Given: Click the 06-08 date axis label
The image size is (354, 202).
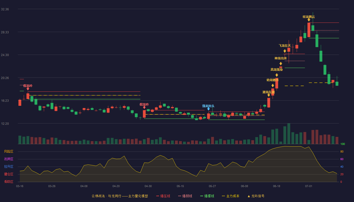Looking at the screenshot, I should pyautogui.click(x=245, y=186).
